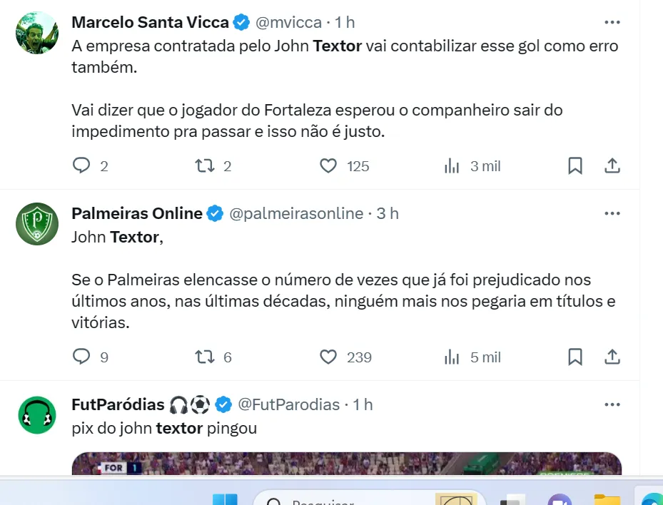663x505 pixels.
Task: Click the Palmeiras Online profile avatar
Action: (37, 224)
